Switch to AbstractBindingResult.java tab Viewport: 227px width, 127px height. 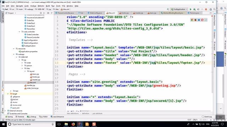173,13
